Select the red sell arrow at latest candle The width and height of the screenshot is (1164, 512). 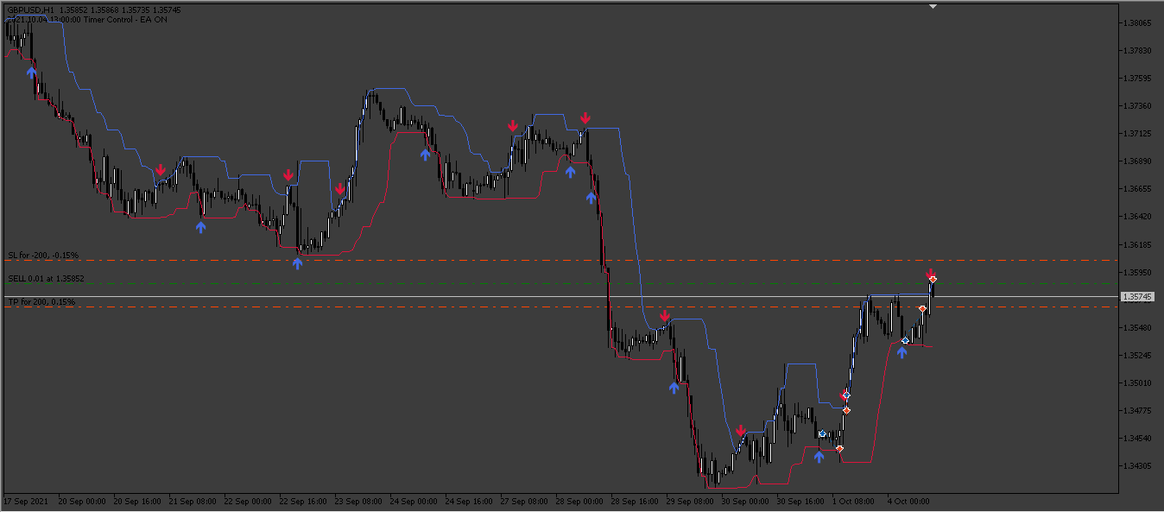click(x=930, y=274)
